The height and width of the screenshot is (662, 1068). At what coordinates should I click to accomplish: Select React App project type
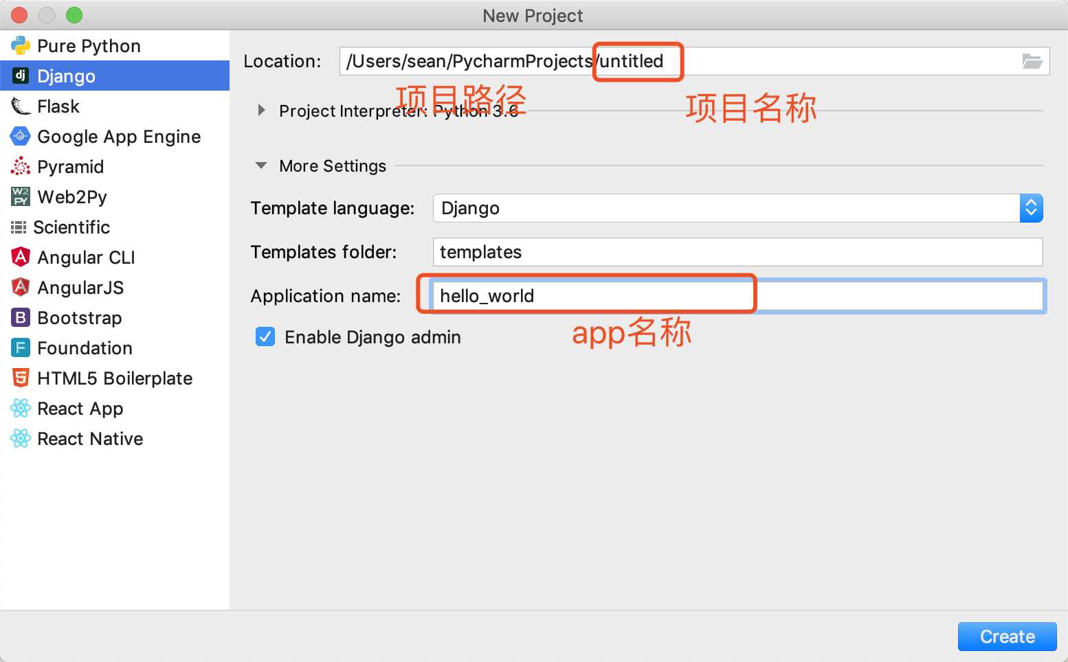pyautogui.click(x=115, y=408)
